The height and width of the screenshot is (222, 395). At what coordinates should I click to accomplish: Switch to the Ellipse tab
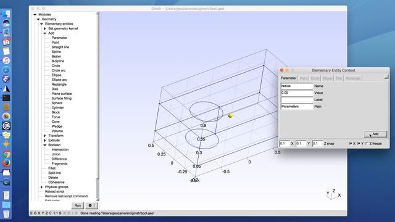(327, 78)
